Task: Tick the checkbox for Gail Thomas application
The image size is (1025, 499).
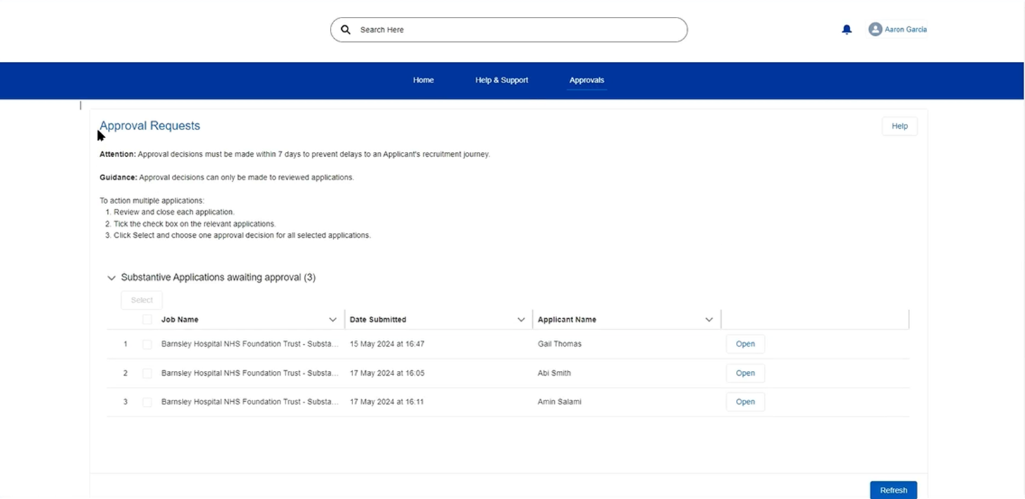Action: pos(147,344)
